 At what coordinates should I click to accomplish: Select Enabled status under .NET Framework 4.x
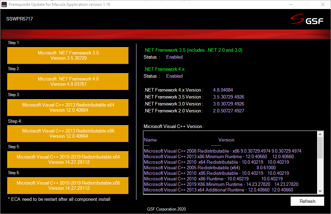point(174,76)
